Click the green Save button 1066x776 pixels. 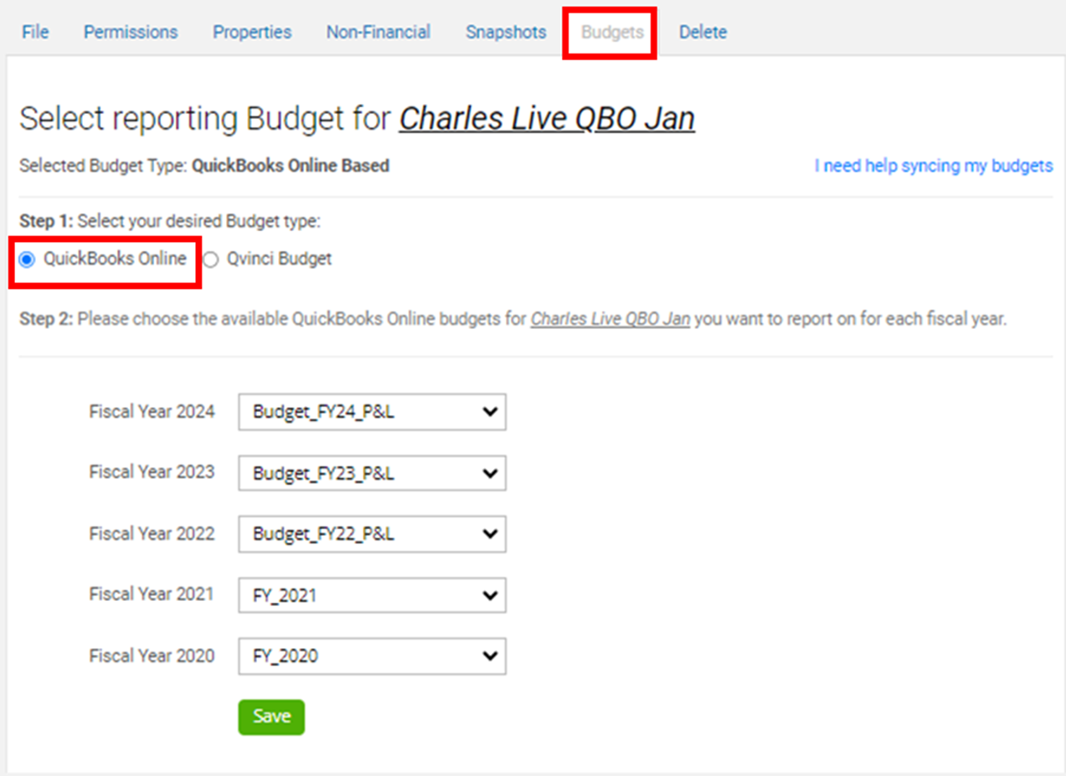click(271, 717)
